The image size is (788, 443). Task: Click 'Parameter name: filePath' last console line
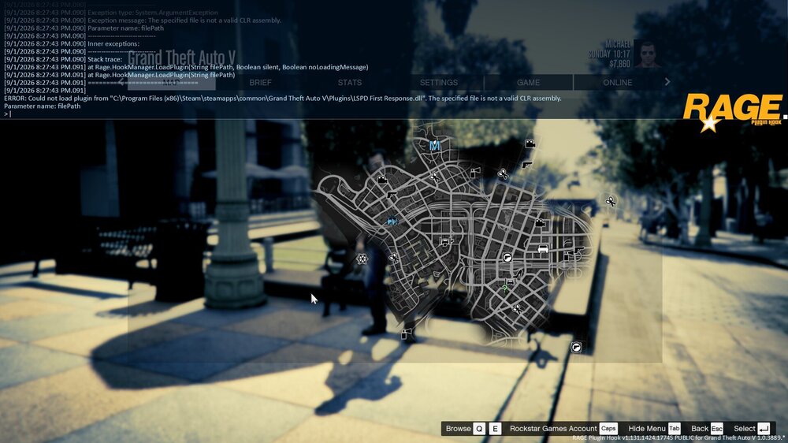tap(43, 106)
